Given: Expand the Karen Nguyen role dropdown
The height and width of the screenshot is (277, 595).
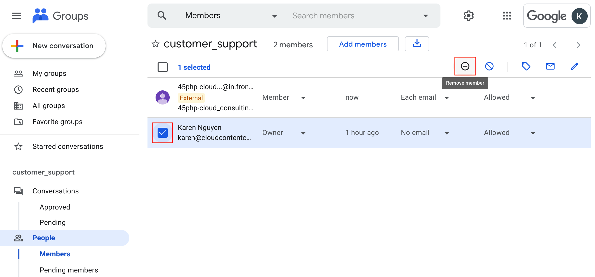Looking at the screenshot, I should tap(303, 133).
